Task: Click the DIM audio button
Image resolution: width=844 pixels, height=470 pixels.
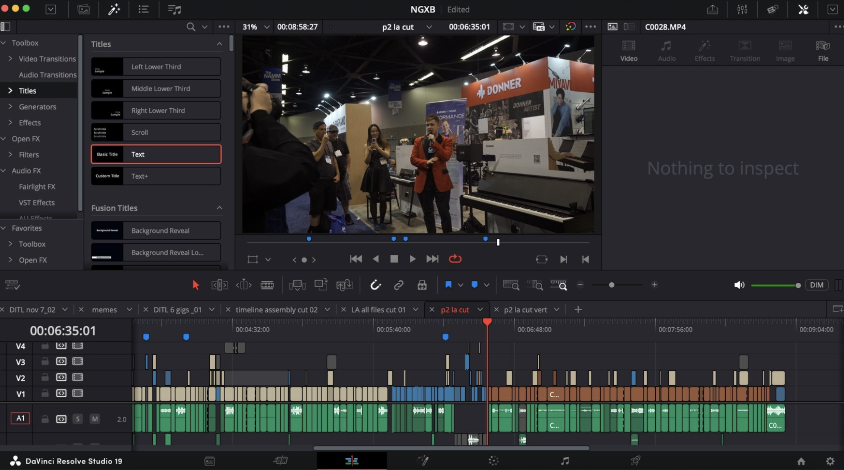Action: pos(817,285)
